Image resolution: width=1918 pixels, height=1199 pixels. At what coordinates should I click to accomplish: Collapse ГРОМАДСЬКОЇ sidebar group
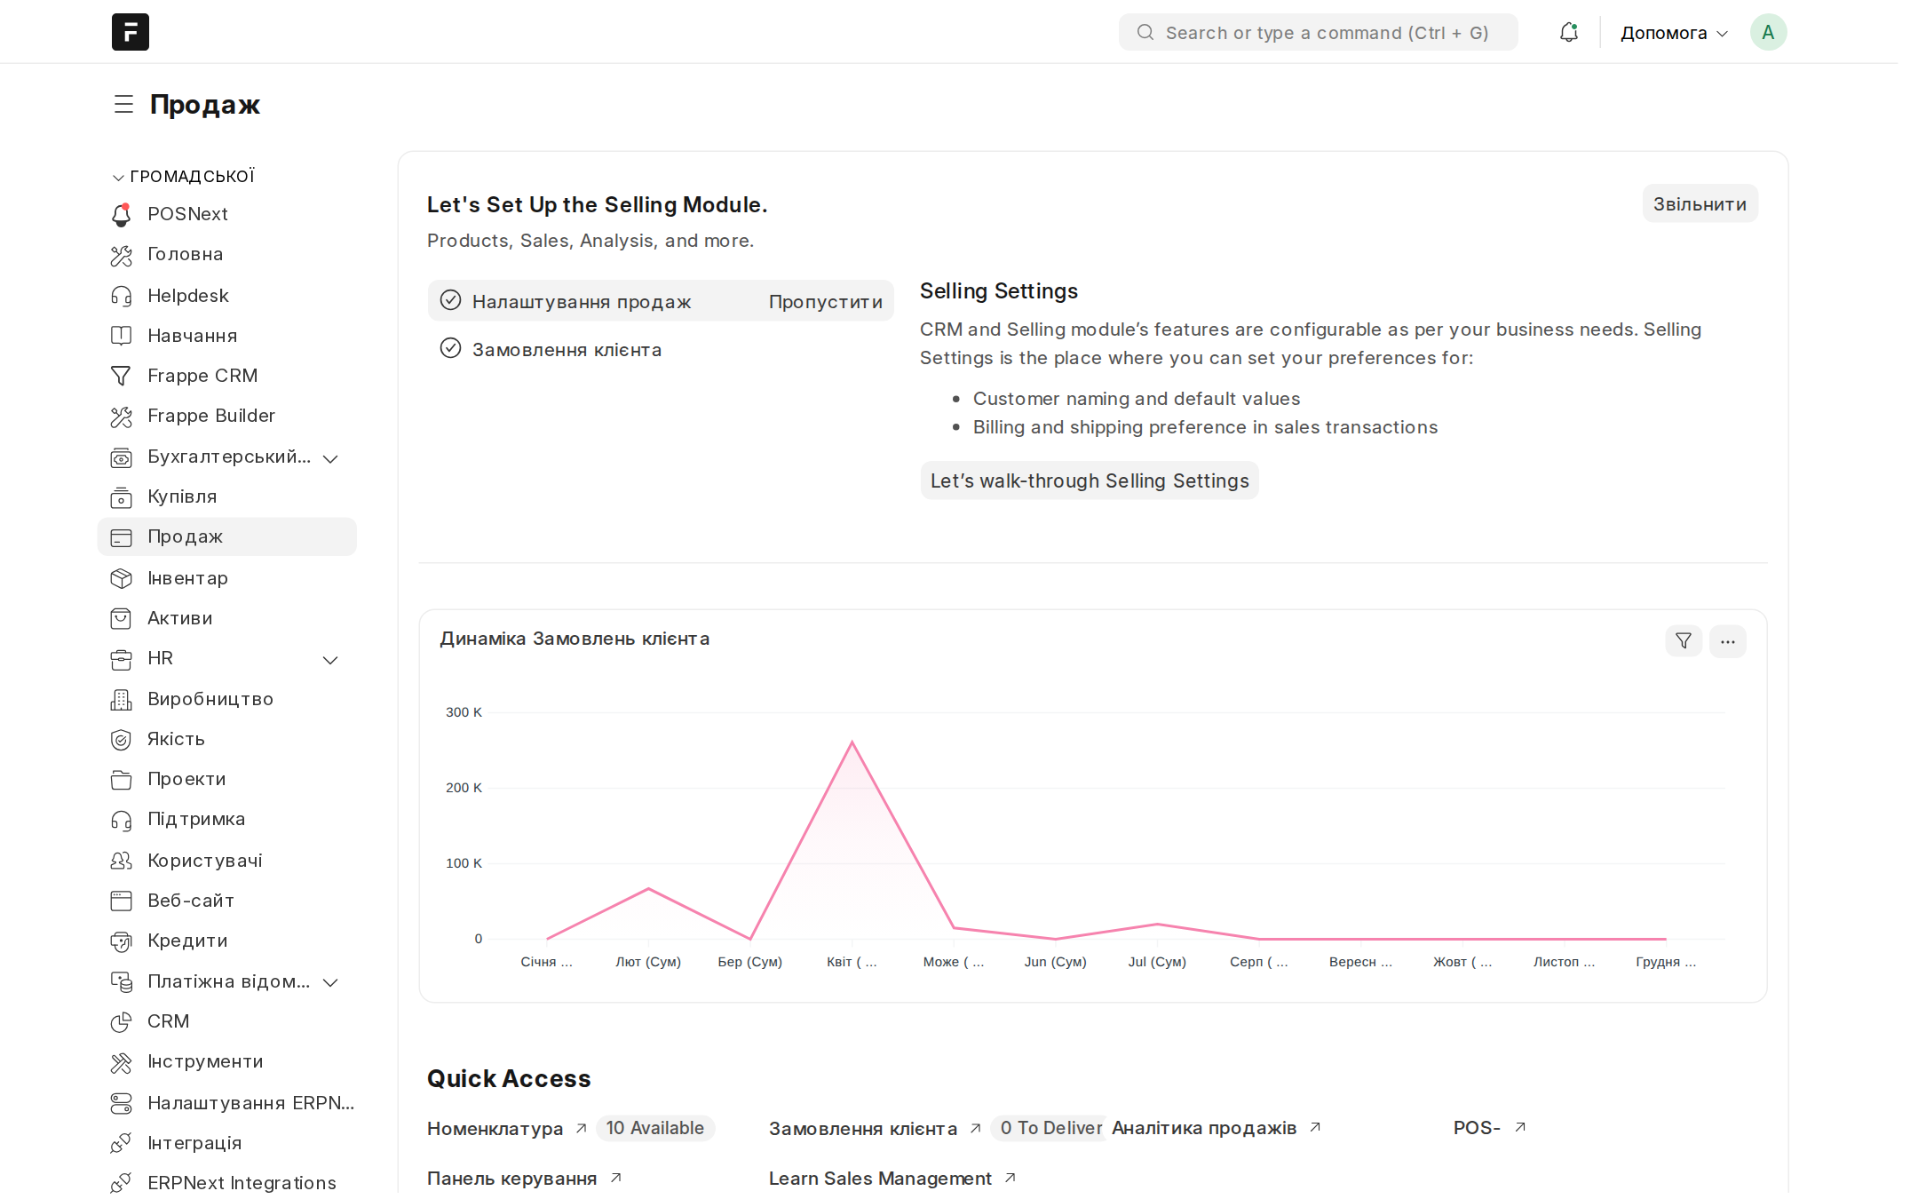coord(184,177)
